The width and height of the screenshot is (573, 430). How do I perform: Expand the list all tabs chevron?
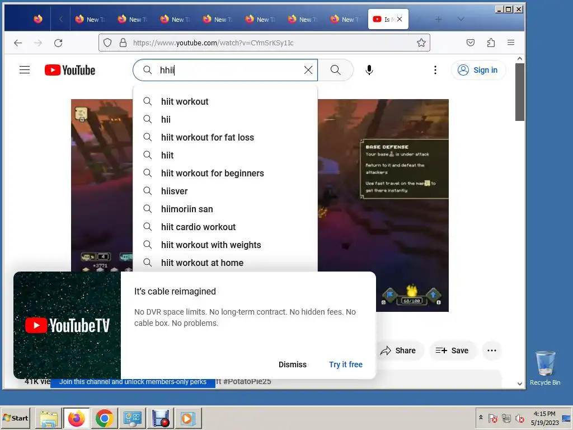click(x=461, y=20)
